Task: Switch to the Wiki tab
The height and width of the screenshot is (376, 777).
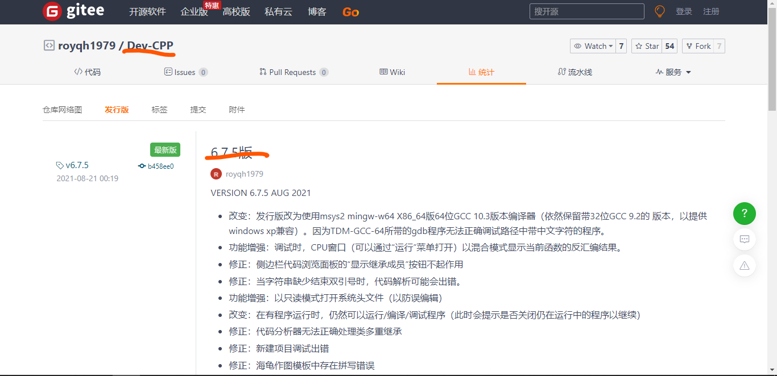Action: 392,72
